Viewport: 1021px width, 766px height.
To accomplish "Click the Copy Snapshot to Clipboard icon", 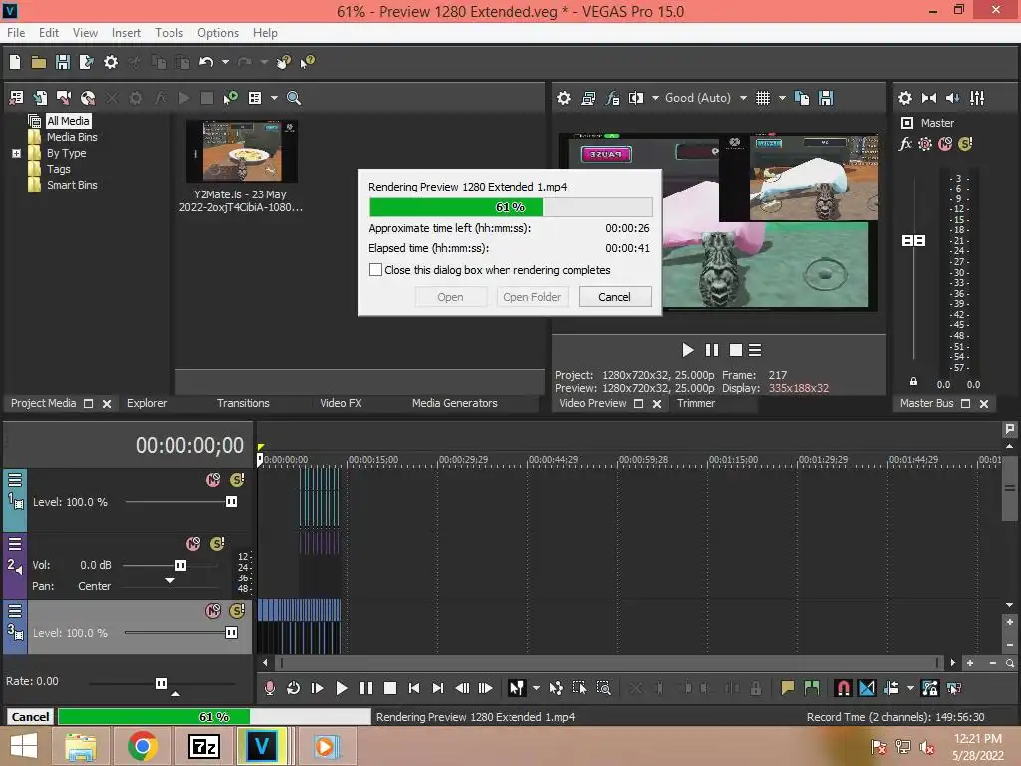I will pos(802,98).
